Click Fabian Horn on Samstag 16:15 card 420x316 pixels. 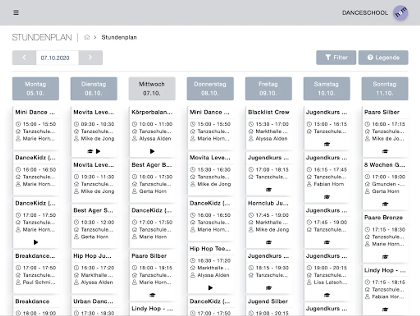coord(329,184)
